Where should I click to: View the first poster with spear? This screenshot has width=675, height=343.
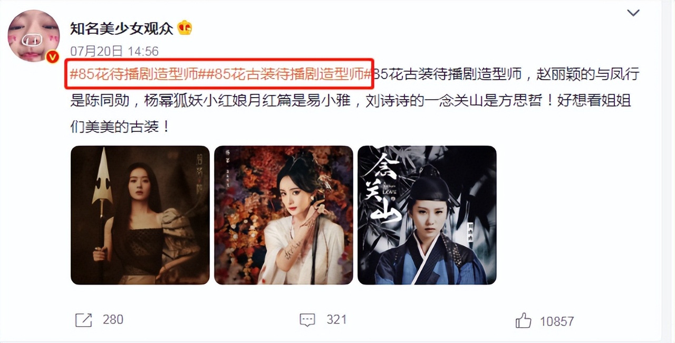140,215
